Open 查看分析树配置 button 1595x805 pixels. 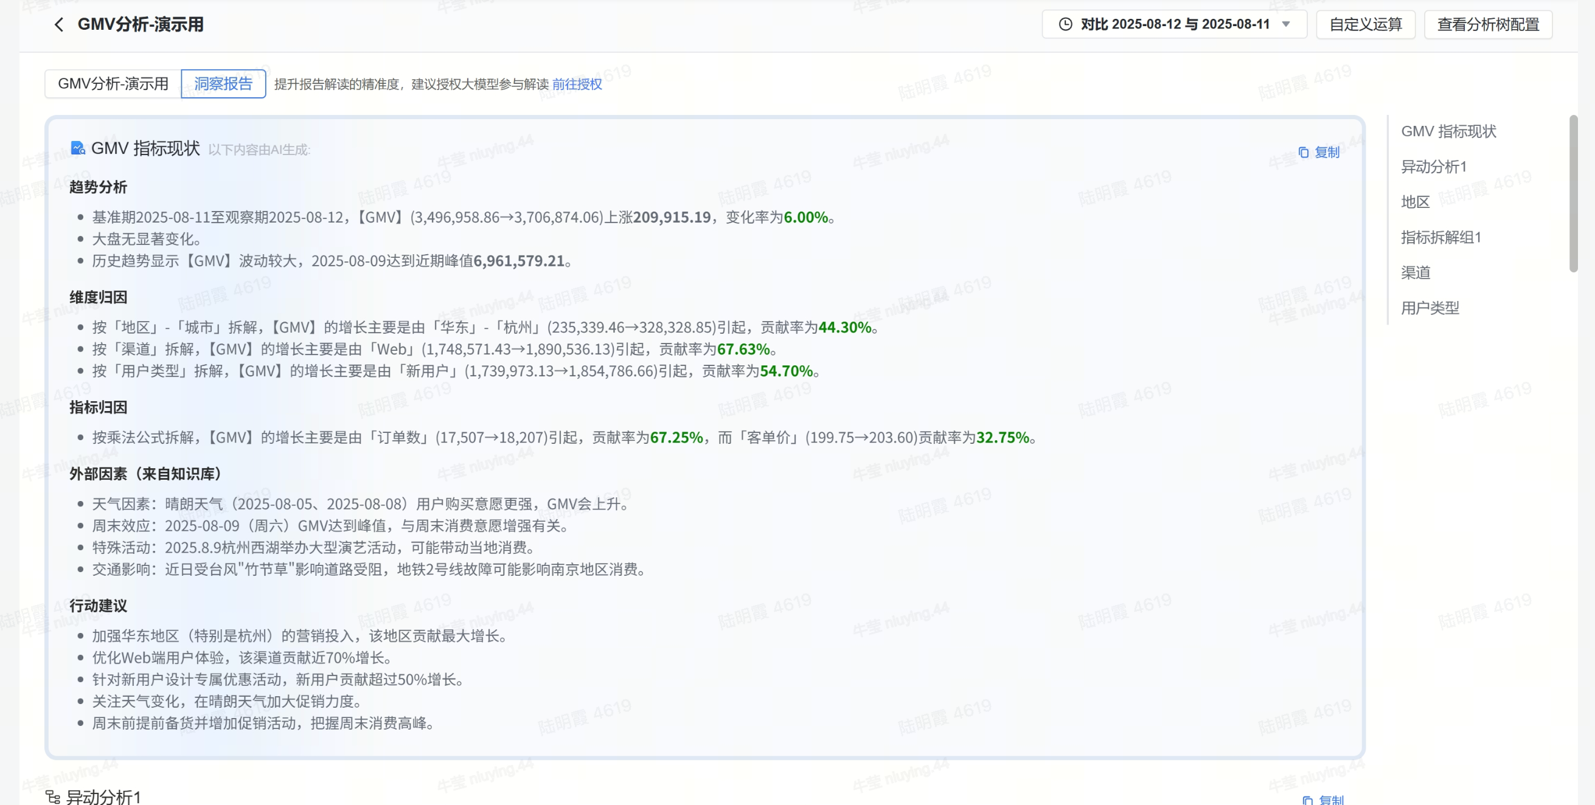click(x=1488, y=24)
